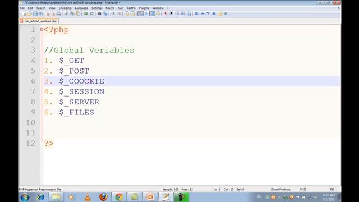
Task: Open the TextFX menu
Action: 131,8
